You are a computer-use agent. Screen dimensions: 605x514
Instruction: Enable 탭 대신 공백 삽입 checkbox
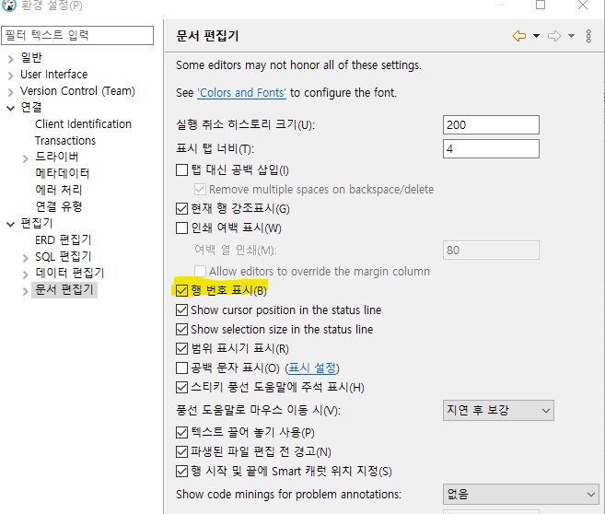click(x=181, y=169)
